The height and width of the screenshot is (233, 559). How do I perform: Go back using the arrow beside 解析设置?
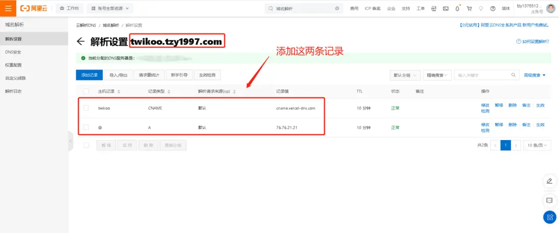[x=80, y=42]
